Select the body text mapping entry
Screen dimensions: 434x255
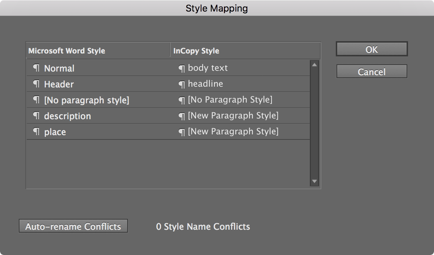point(208,68)
